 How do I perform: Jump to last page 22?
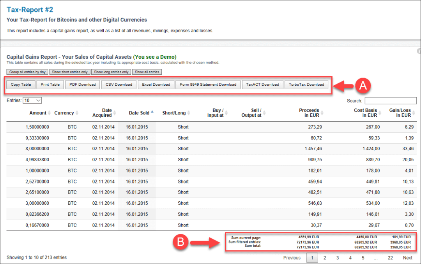tap(390, 258)
